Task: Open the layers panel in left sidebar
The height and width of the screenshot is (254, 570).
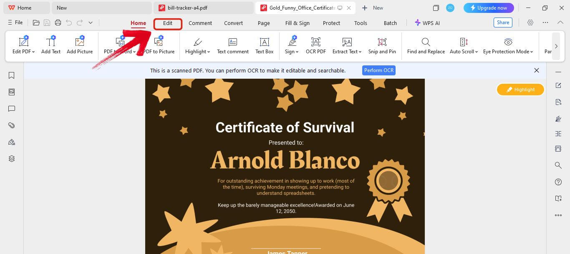Action: click(x=12, y=159)
